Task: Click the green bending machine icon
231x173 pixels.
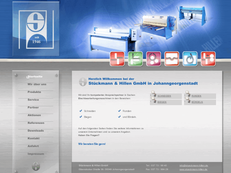Action: (135, 59)
